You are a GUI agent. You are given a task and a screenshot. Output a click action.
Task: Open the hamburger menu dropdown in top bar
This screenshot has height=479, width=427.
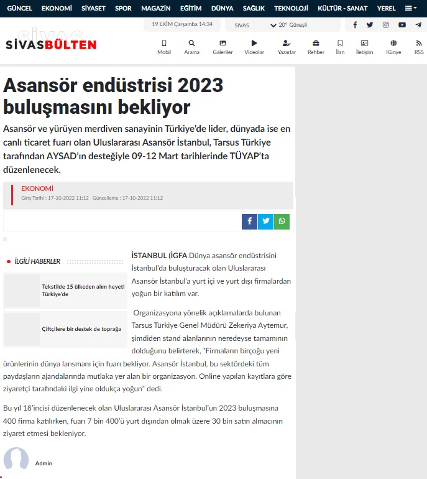click(x=411, y=8)
